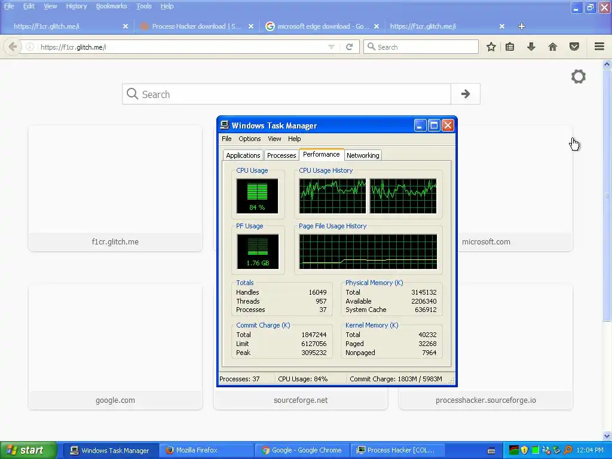The height and width of the screenshot is (459, 612).
Task: Click Safely Remove Hardware tray icon
Action: click(557, 450)
